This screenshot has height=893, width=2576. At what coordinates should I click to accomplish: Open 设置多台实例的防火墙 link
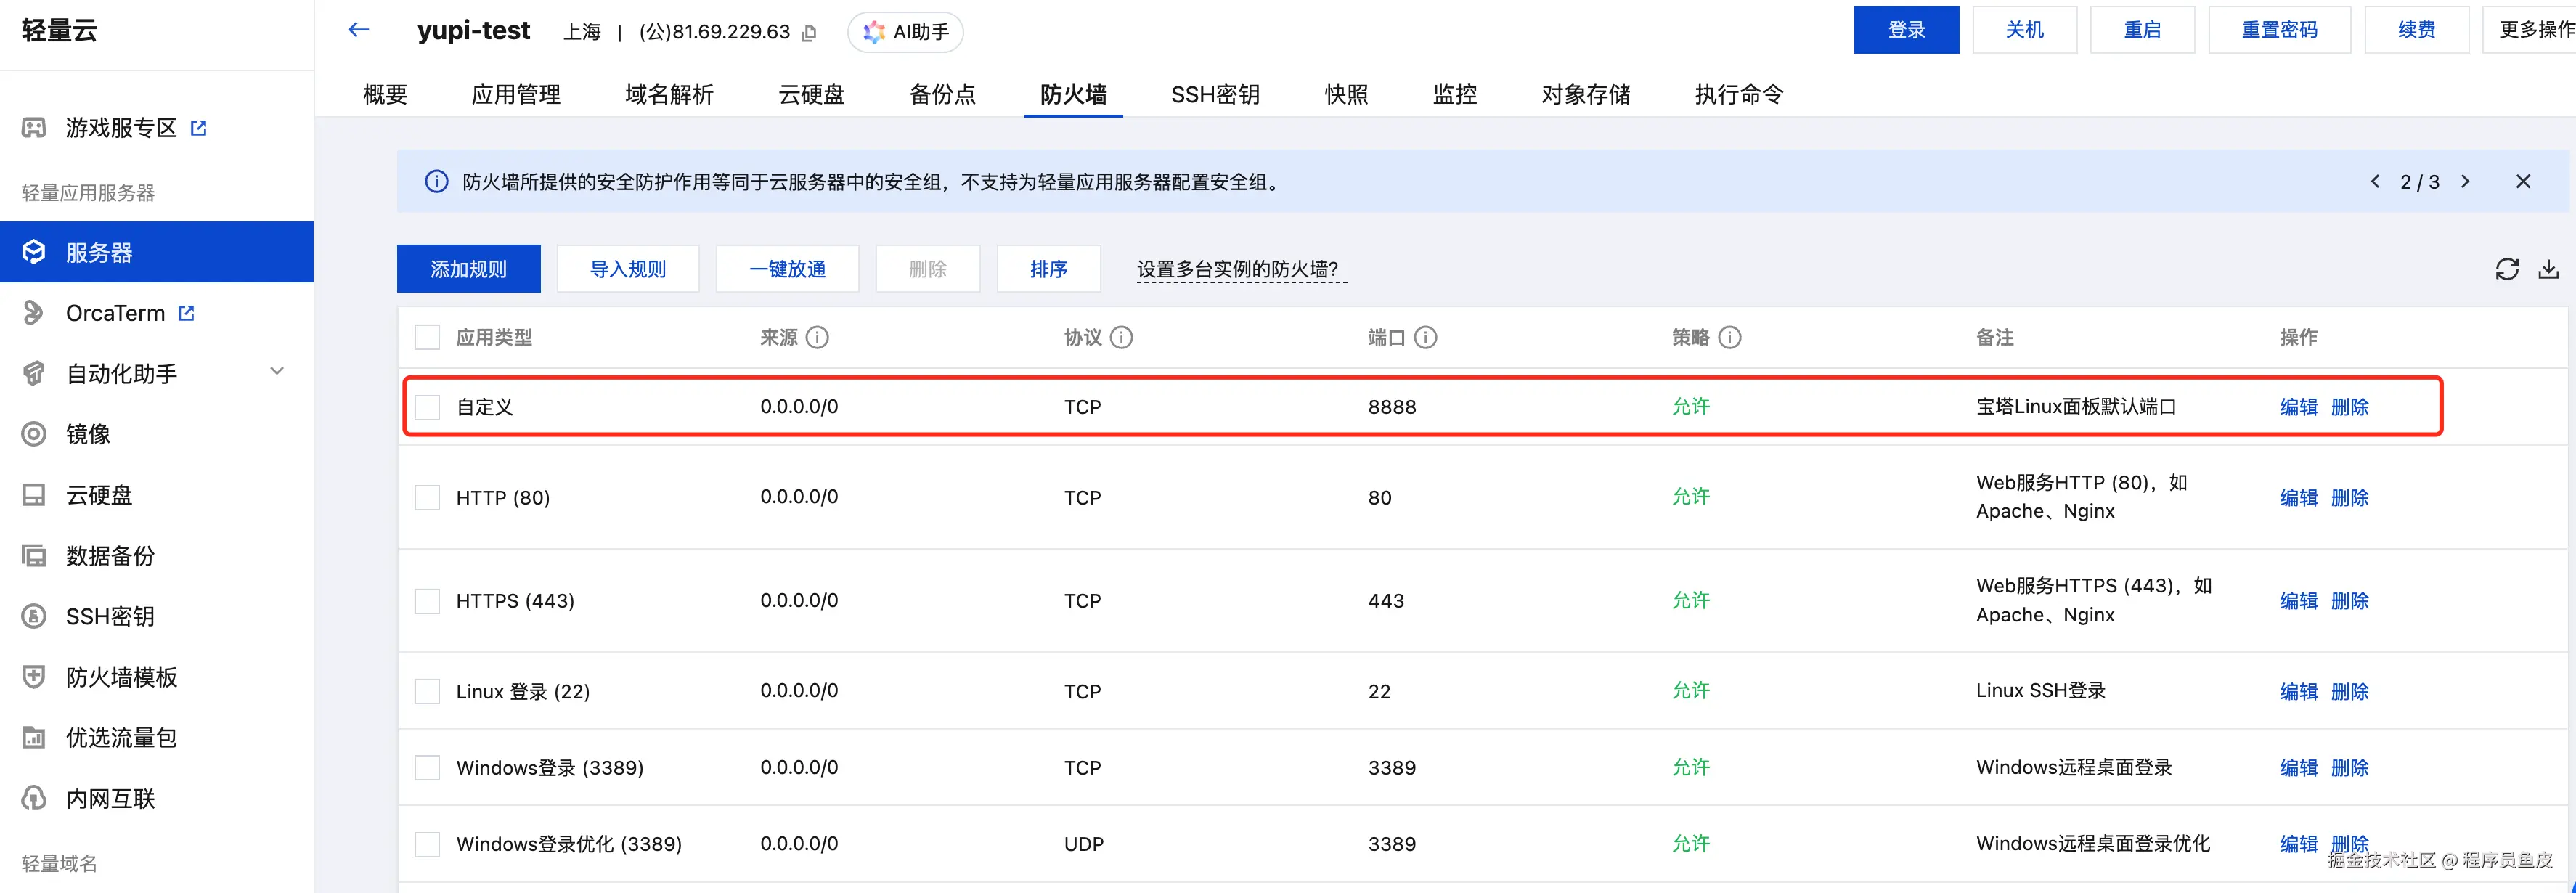click(1240, 269)
